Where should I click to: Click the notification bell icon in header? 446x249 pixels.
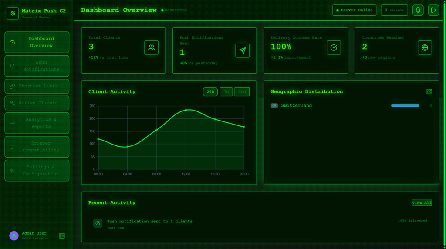pos(418,10)
